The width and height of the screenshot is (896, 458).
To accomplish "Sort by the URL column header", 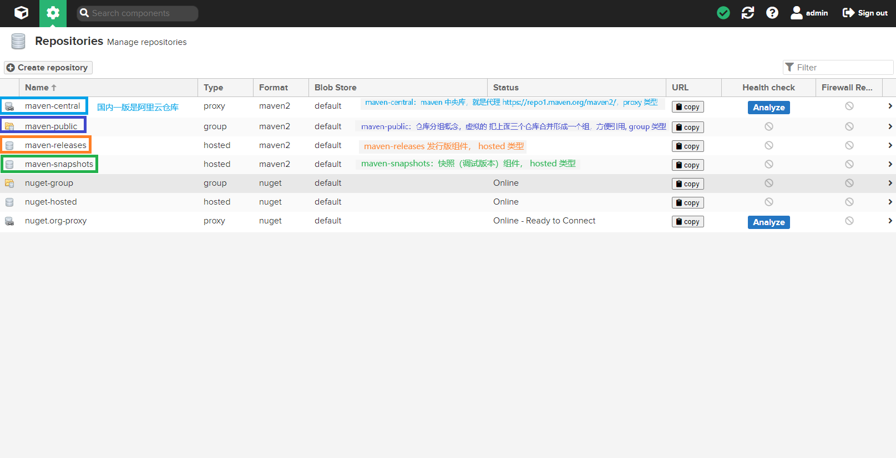I will click(x=693, y=88).
